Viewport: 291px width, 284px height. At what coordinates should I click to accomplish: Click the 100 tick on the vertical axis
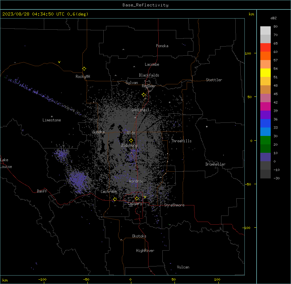(x=248, y=53)
